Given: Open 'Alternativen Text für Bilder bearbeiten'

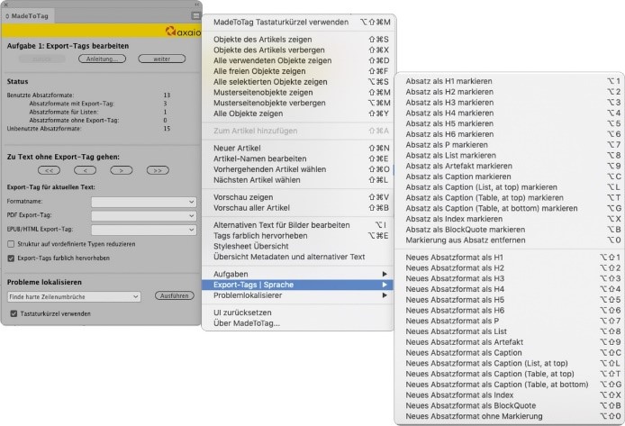Looking at the screenshot, I should tap(297, 225).
